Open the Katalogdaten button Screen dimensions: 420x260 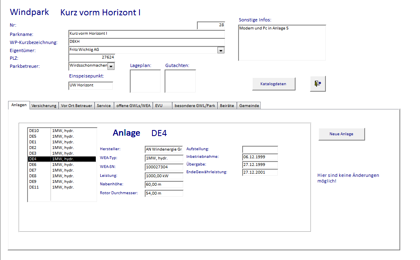click(274, 84)
